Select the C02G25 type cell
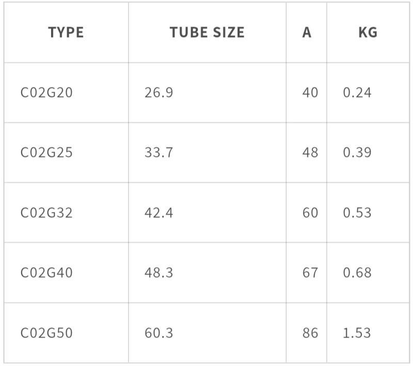Viewport: 413px width, 366px height. coord(46,153)
